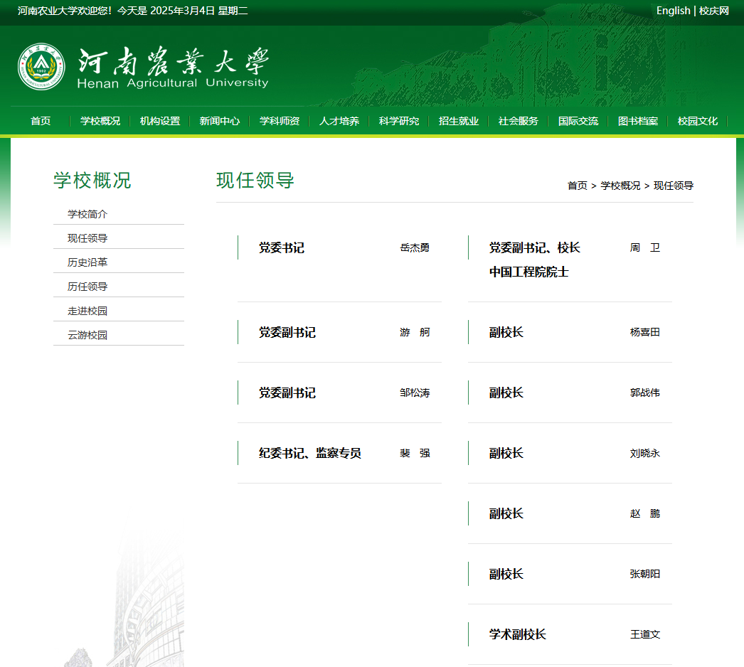Open the 学校概况 navigation menu
This screenshot has width=744, height=667.
(x=100, y=121)
